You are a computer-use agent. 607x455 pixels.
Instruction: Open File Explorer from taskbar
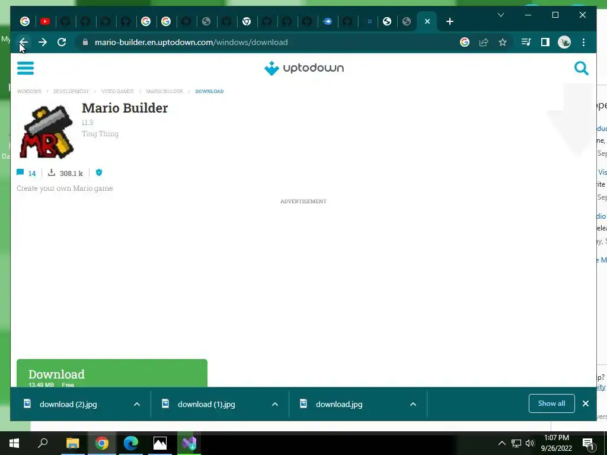tap(72, 443)
